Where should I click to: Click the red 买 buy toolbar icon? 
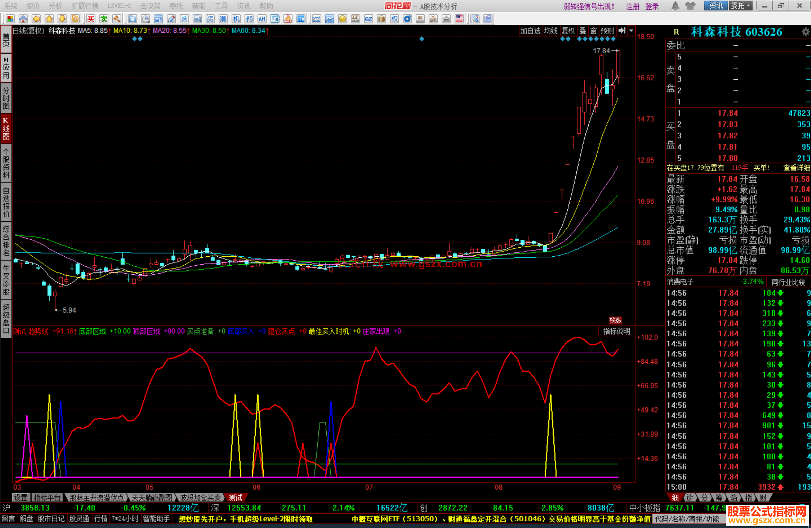[x=91, y=19]
